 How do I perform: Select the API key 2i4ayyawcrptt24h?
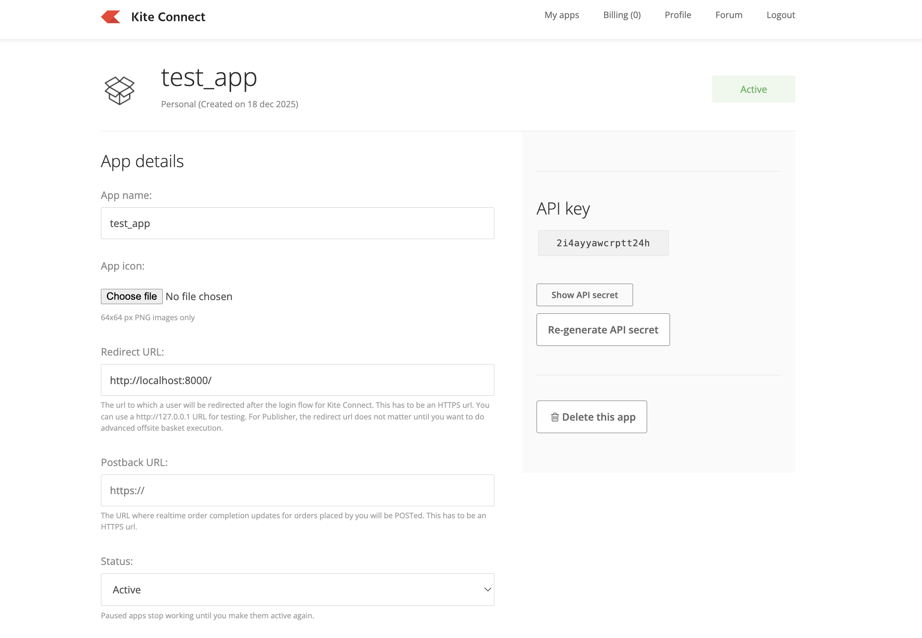[603, 243]
